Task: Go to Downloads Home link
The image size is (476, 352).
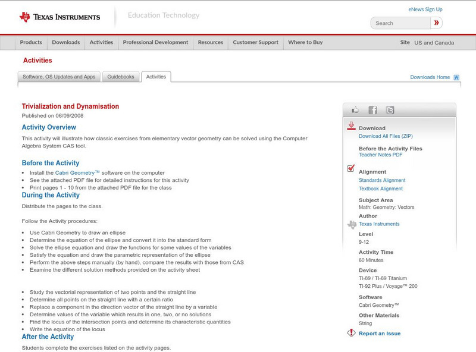Action: coord(430,77)
